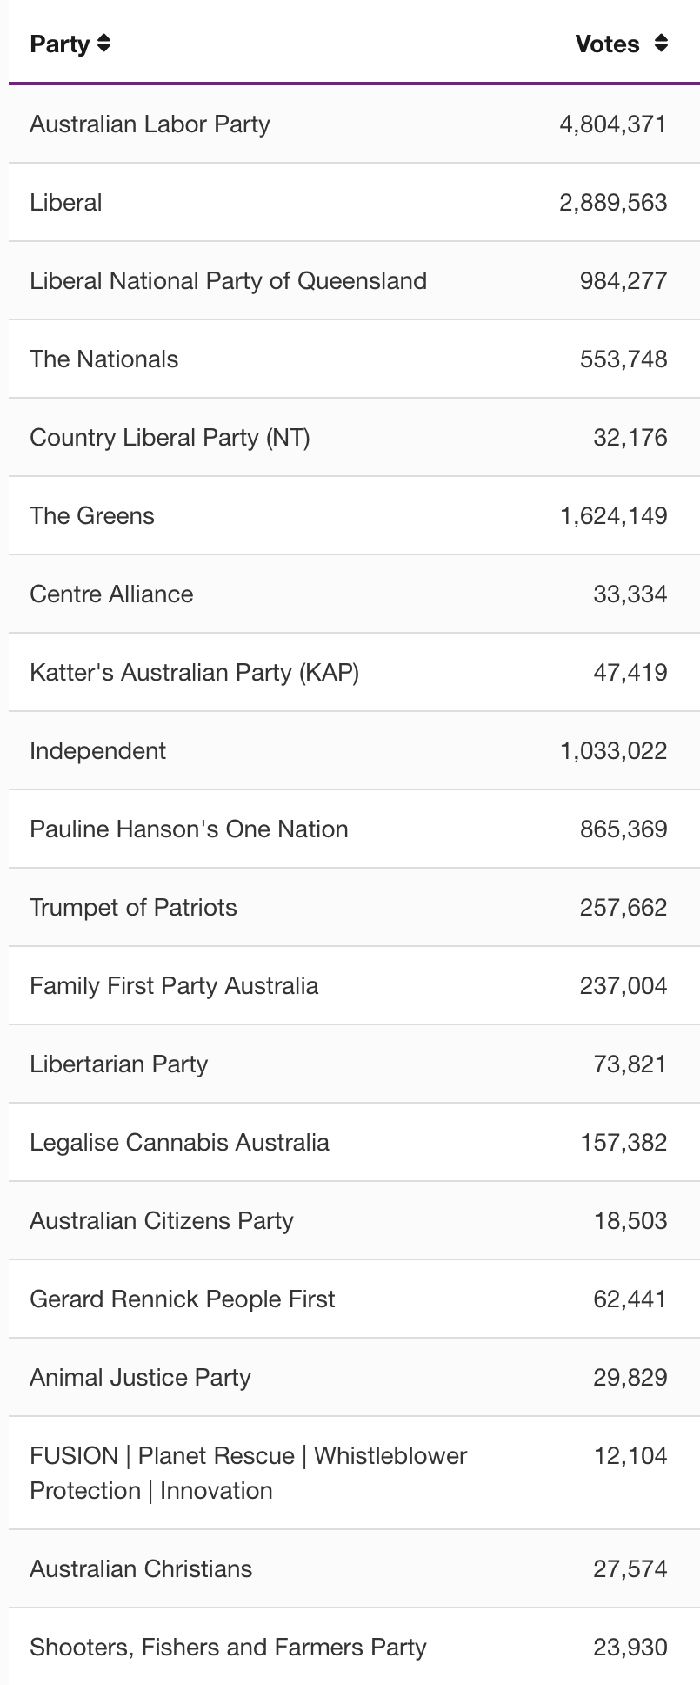Image resolution: width=700 pixels, height=1685 pixels.
Task: Sort table by Votes column icon
Action: point(661,44)
